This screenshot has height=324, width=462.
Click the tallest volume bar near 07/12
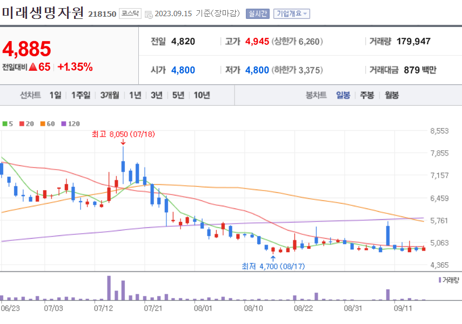(109, 288)
